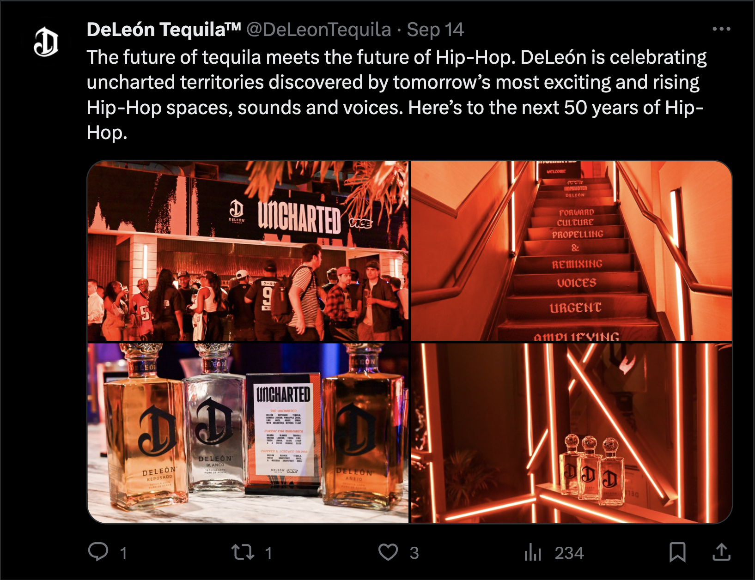View the Uncharted crowd event photo
This screenshot has width=755, height=580.
pos(248,251)
